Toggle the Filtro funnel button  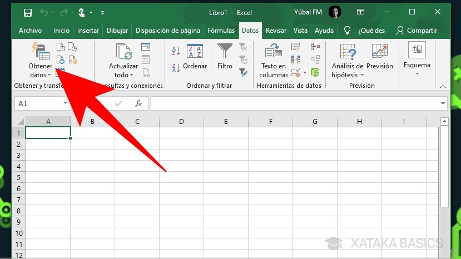225,57
